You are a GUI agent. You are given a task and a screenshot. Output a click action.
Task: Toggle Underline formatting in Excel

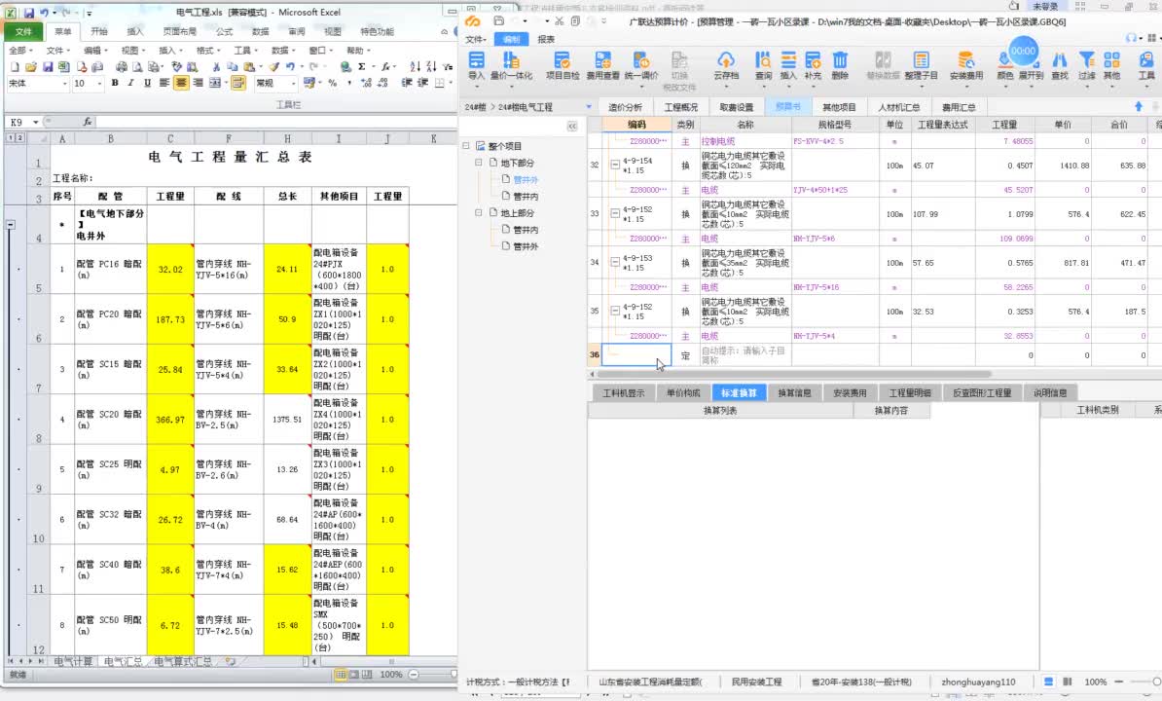tap(148, 83)
